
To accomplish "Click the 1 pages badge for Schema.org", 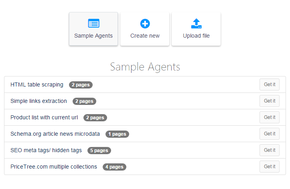I will [x=117, y=134].
